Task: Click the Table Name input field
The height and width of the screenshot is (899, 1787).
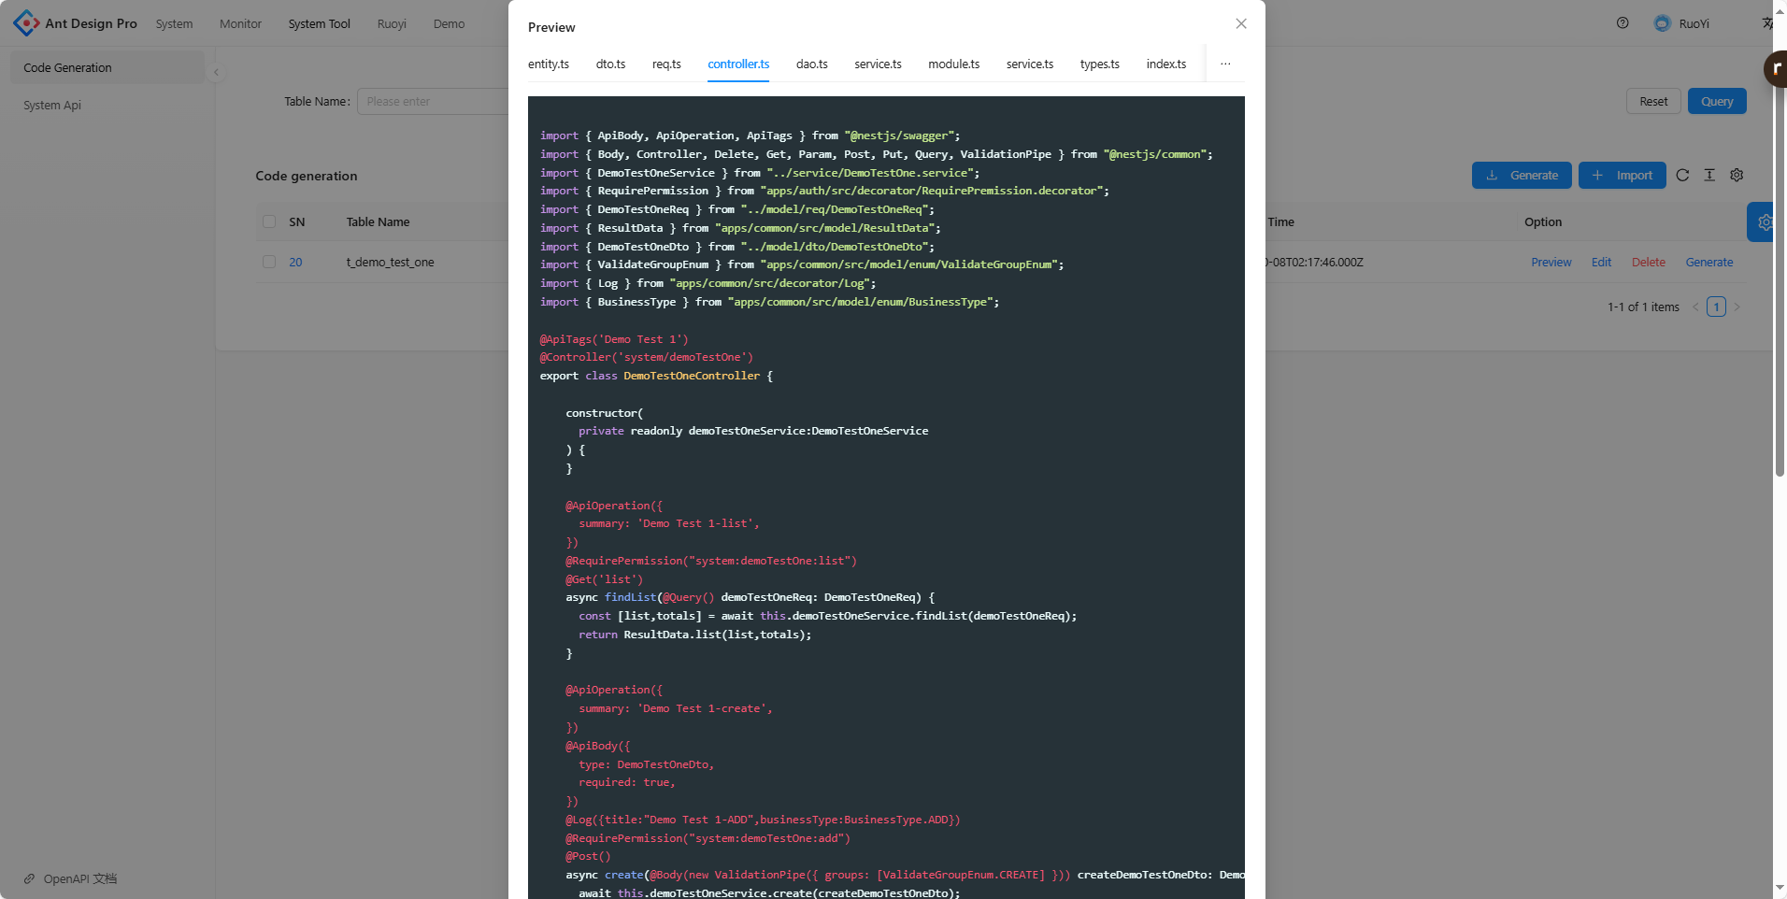Action: click(x=433, y=102)
